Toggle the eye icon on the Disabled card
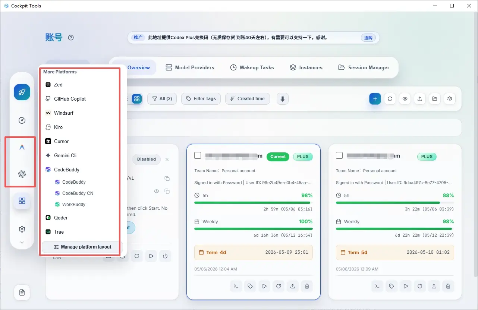Image resolution: width=478 pixels, height=310 pixels. pyautogui.click(x=157, y=191)
